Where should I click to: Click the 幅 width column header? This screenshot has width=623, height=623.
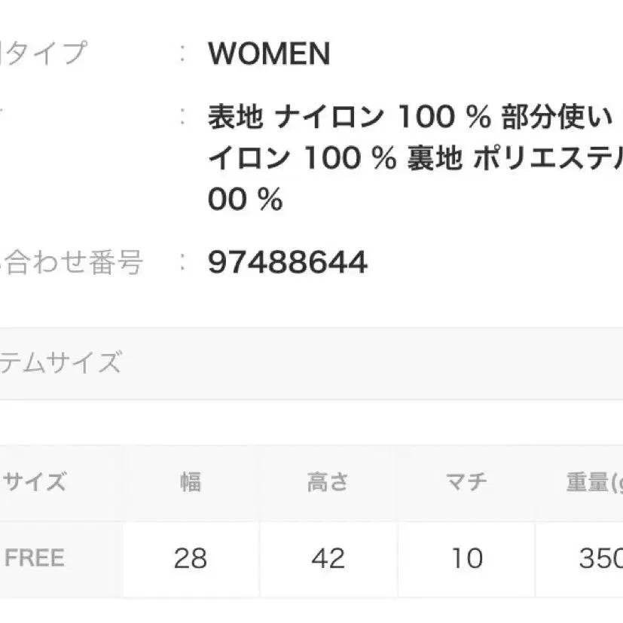point(191,481)
